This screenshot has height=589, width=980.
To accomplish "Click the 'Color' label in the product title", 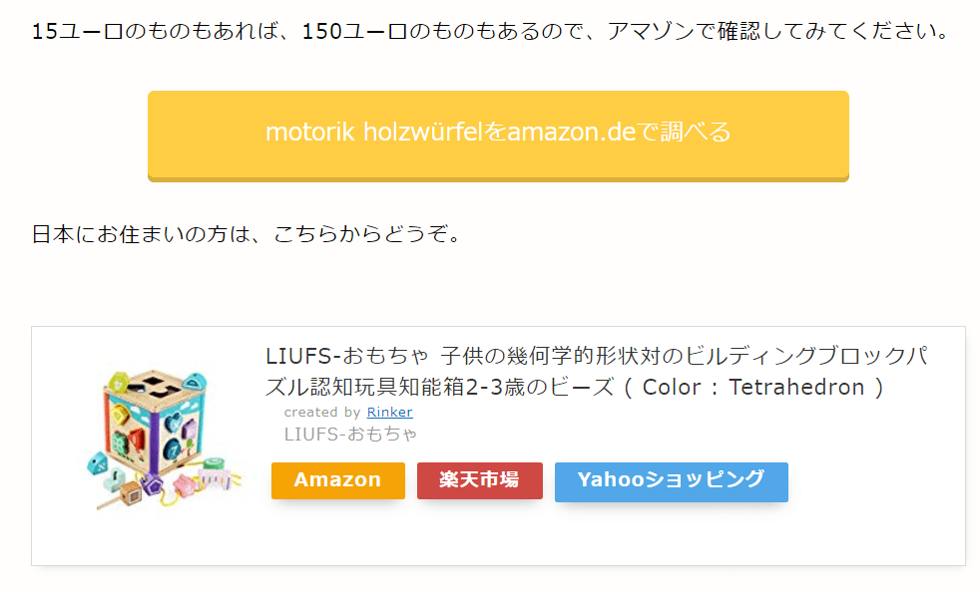I will coord(672,387).
